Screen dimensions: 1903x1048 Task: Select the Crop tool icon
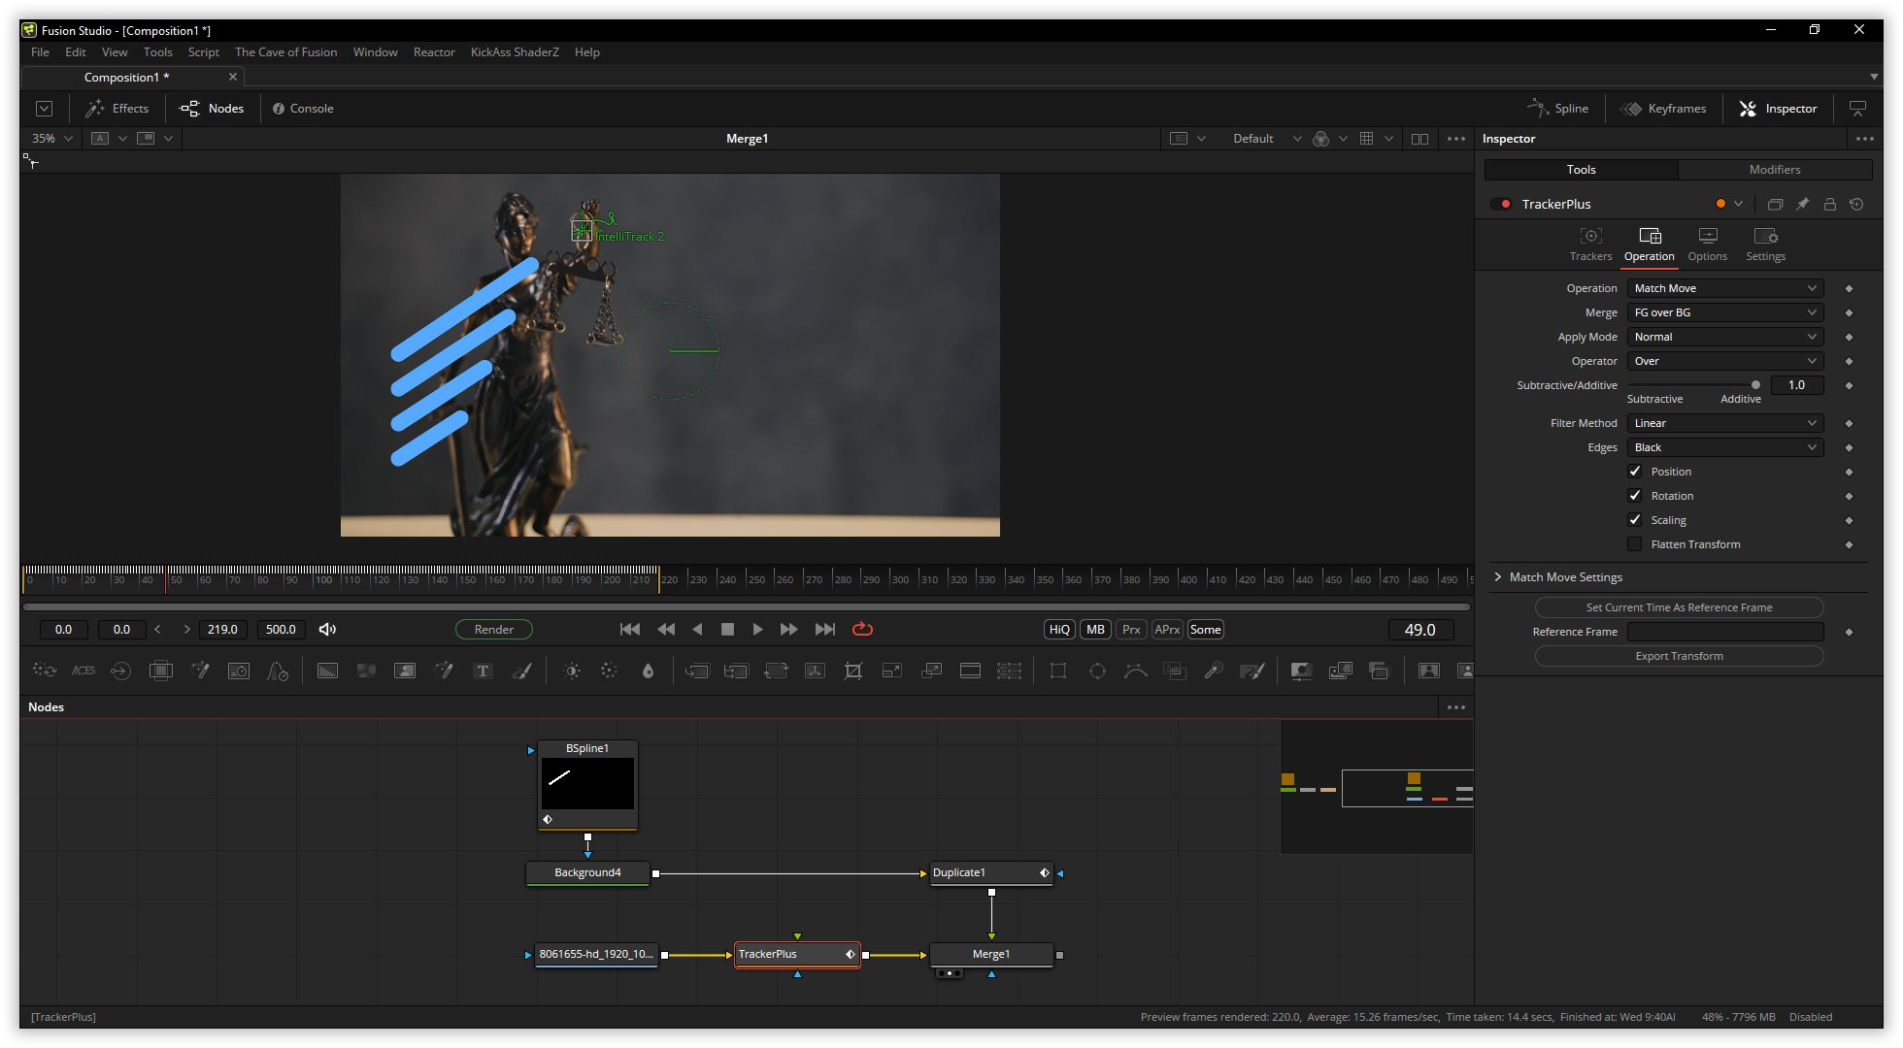[853, 671]
